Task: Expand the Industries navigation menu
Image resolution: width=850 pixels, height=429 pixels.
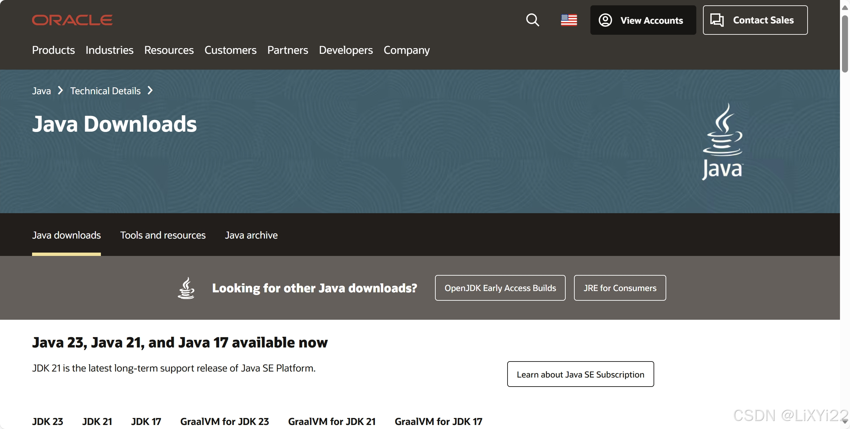Action: (109, 50)
